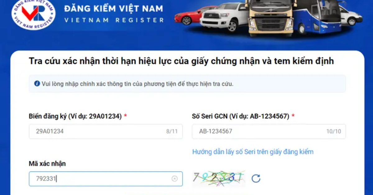
Task: Click the blue bus image
Action: (318, 17)
